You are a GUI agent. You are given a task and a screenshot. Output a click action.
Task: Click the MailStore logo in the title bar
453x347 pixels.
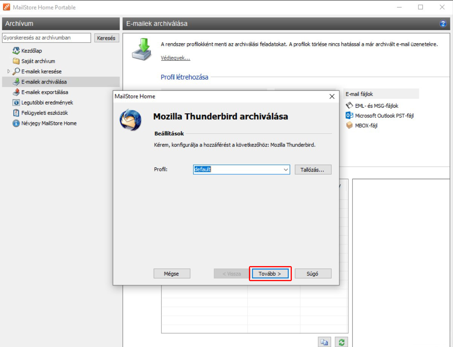6,7
